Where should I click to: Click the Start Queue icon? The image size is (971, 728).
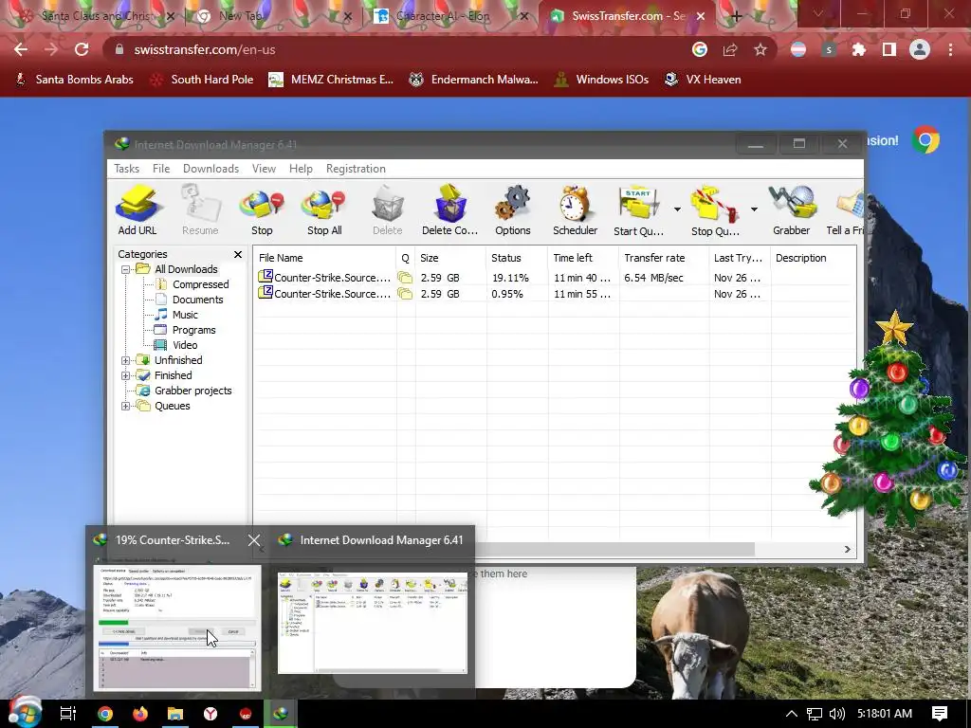[638, 210]
